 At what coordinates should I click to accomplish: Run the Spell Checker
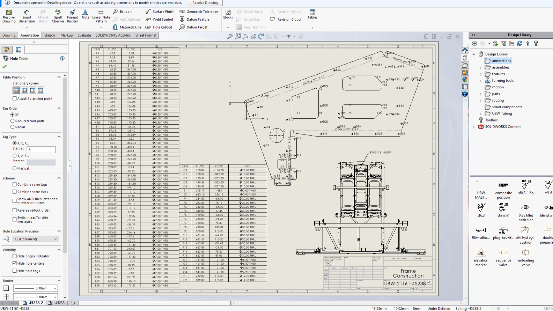[58, 16]
